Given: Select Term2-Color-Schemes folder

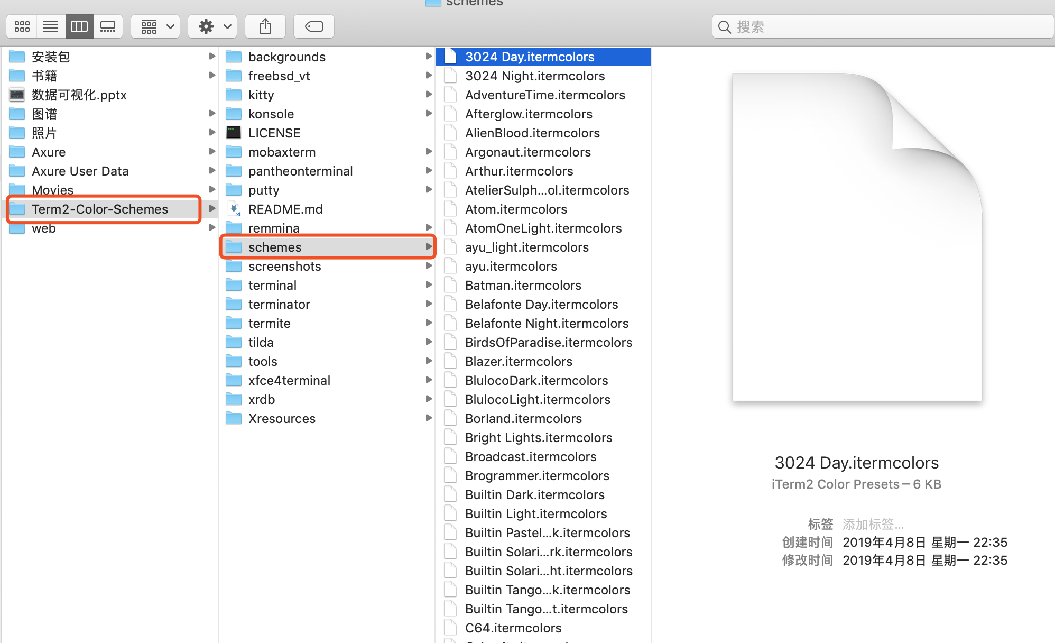Looking at the screenshot, I should click(100, 209).
